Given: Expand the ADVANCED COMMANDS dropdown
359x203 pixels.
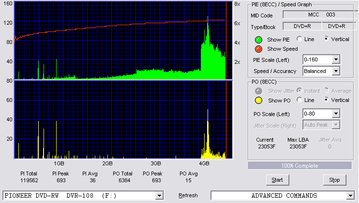Looking at the screenshot, I should pyautogui.click(x=350, y=196).
